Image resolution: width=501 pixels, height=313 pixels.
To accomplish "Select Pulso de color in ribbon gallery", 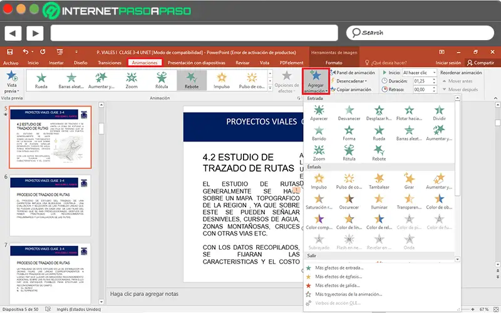I will coord(252,80).
